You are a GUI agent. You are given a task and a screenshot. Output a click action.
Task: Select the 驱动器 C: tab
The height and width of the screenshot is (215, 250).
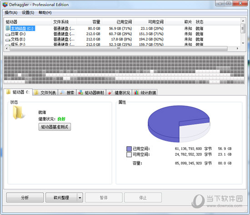[18, 92]
